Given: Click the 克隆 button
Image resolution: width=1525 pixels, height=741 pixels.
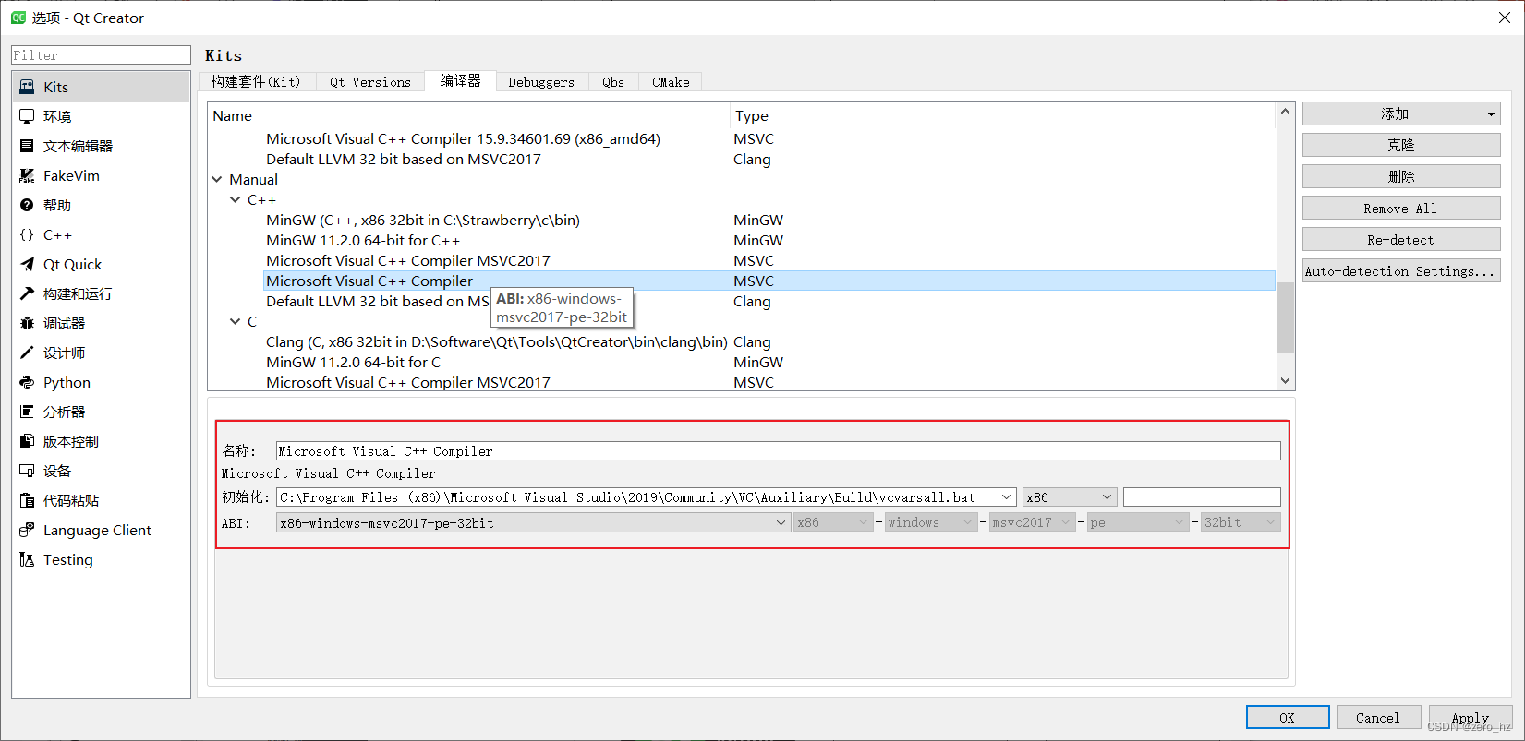Looking at the screenshot, I should coord(1401,145).
